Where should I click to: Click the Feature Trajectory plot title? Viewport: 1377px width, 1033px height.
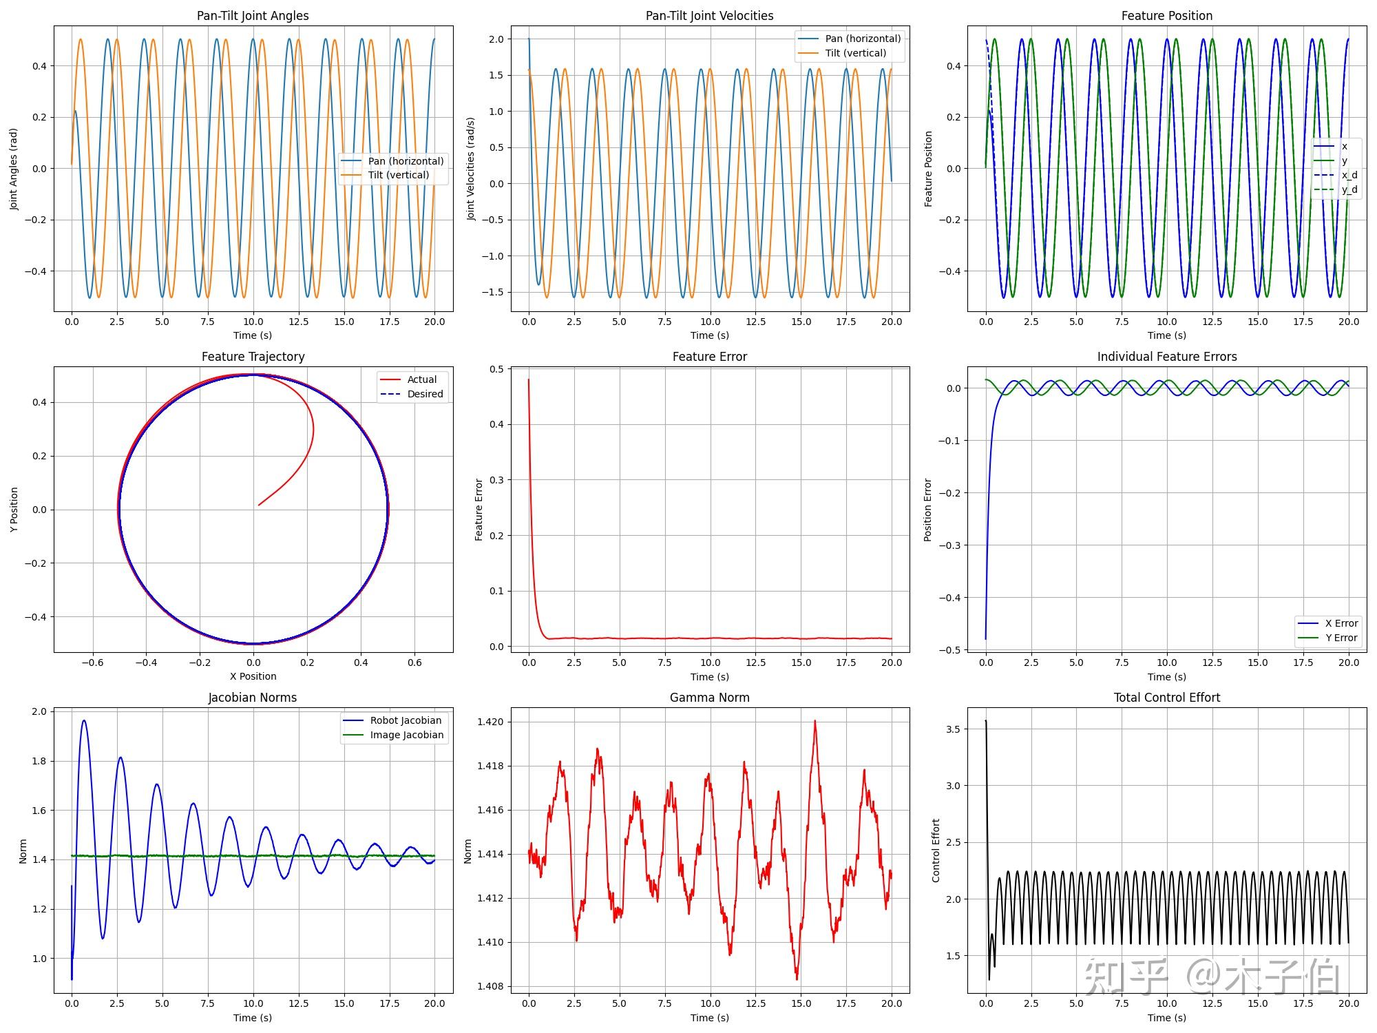[x=253, y=357]
